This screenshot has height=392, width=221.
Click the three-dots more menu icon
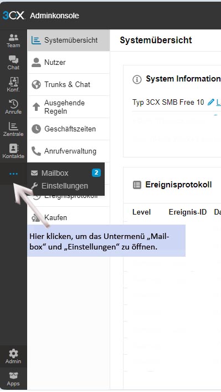point(13,174)
